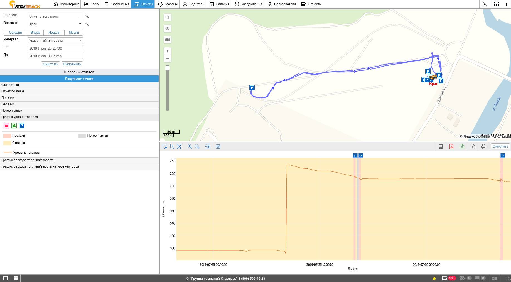Image resolution: width=511 pixels, height=282 pixels.
Task: Click the От start date field
Action: tap(55, 48)
